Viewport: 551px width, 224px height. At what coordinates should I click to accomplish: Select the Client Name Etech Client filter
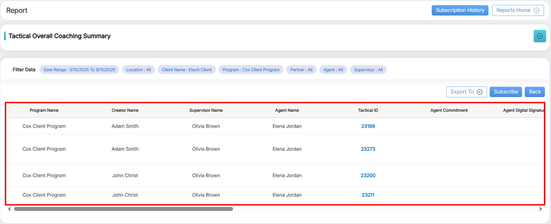pos(186,70)
